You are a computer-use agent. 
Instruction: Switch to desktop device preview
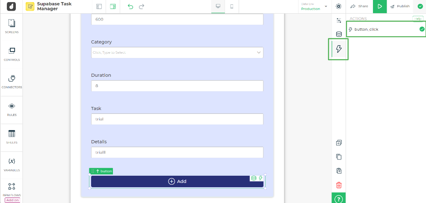tap(218, 6)
